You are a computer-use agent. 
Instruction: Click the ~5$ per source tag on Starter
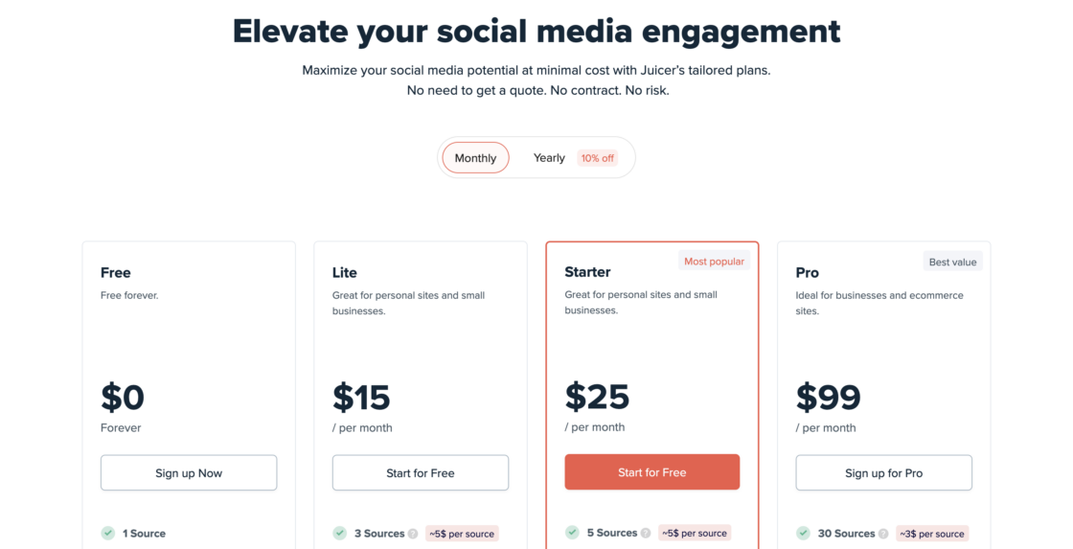pyautogui.click(x=695, y=533)
